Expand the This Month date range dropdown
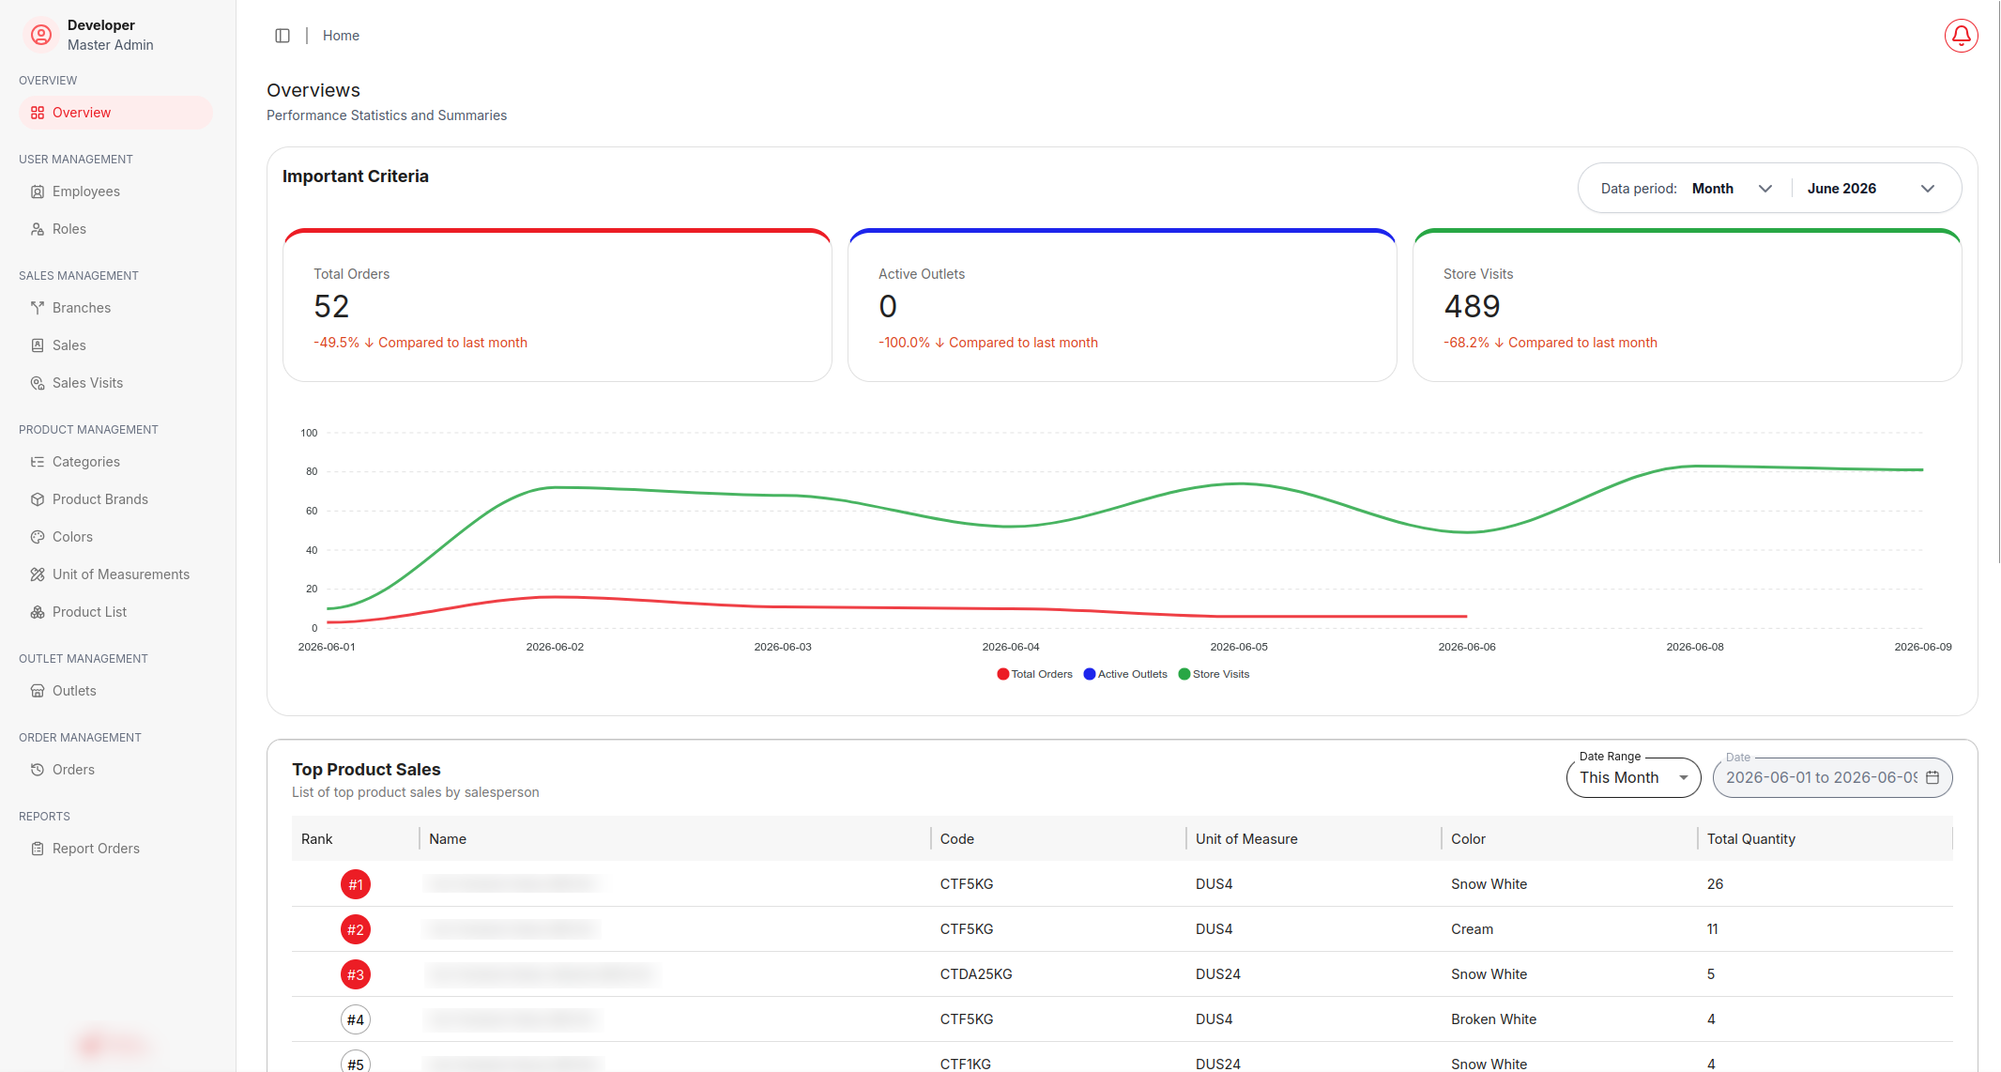 coord(1633,777)
